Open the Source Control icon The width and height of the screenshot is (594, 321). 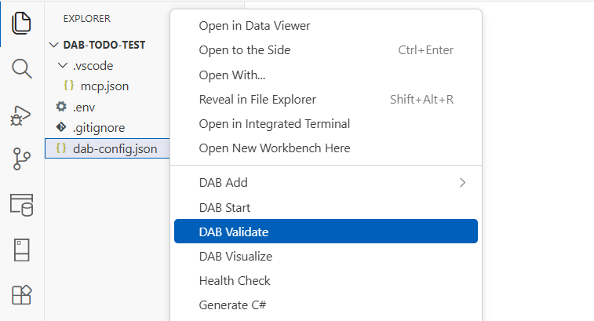21,159
